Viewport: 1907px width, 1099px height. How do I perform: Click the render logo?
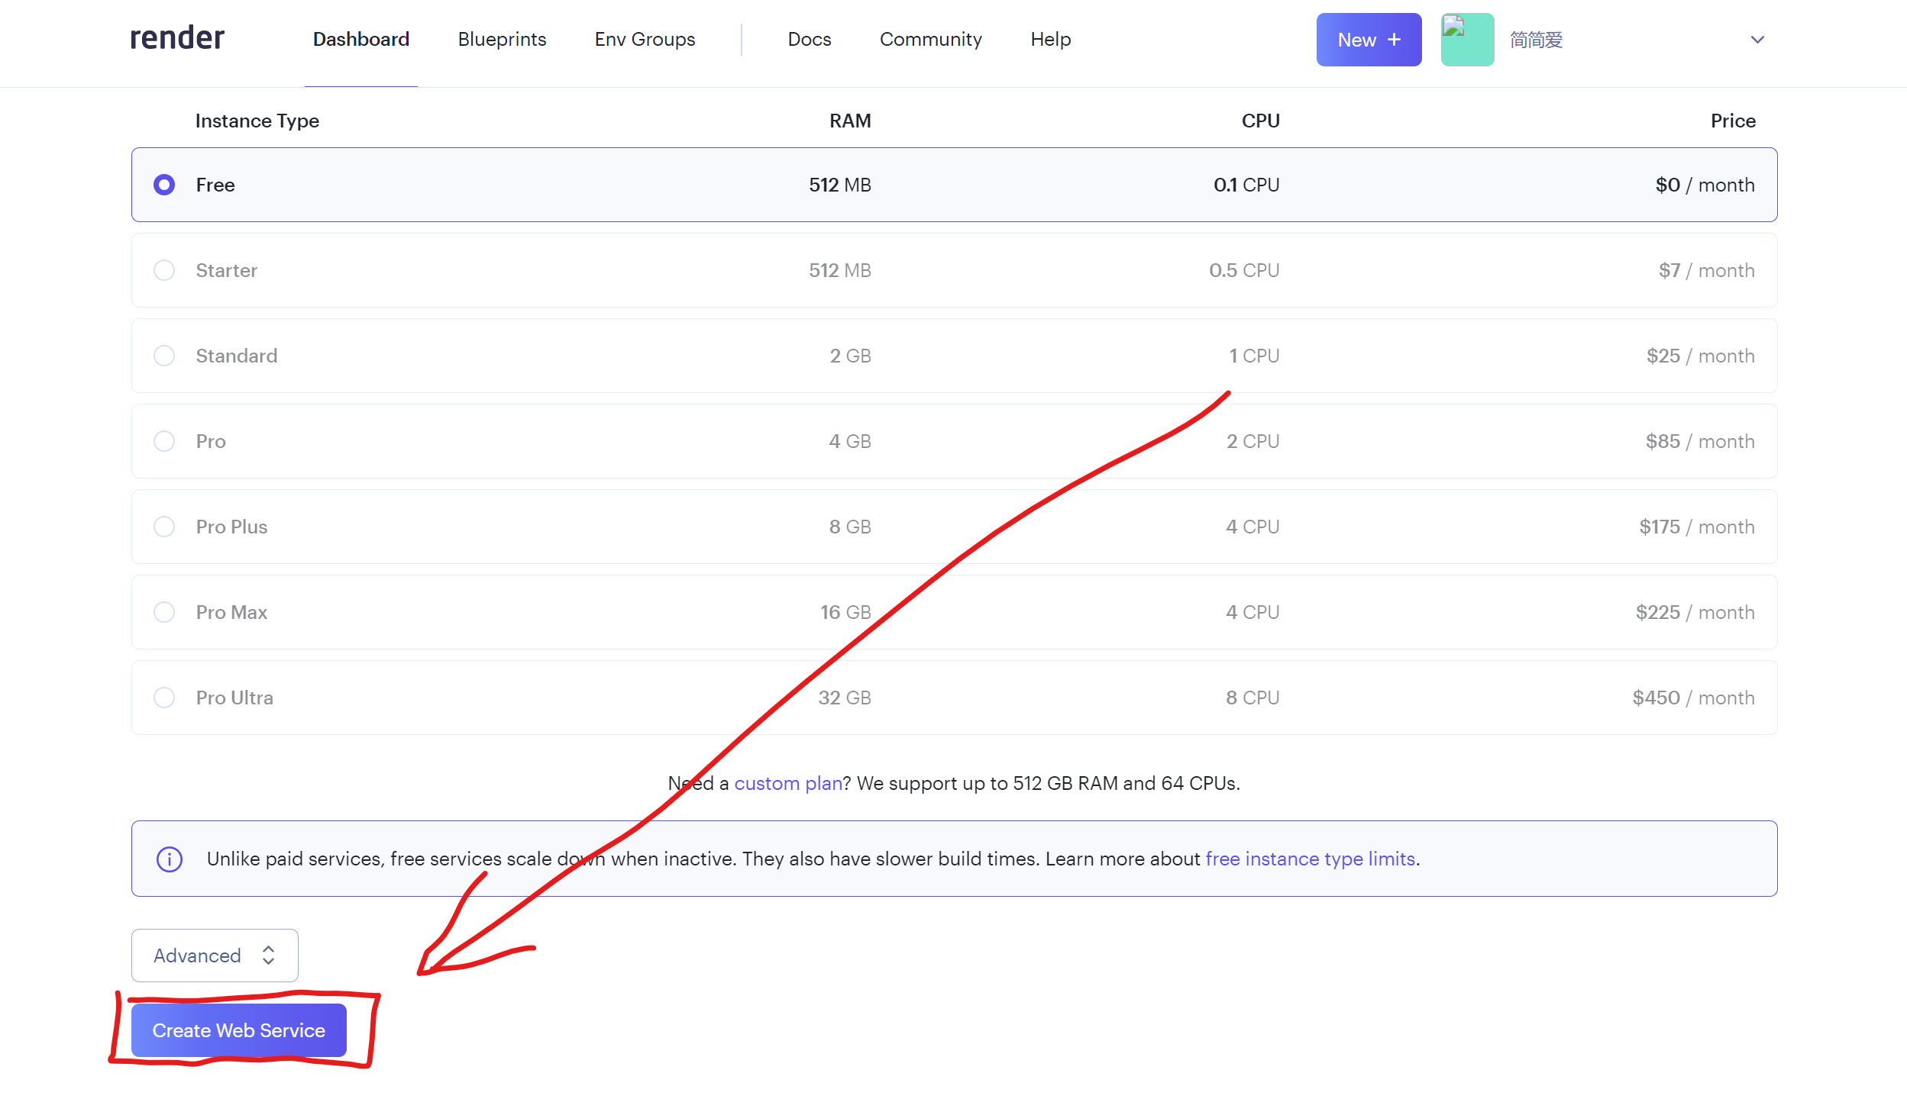[x=177, y=38]
